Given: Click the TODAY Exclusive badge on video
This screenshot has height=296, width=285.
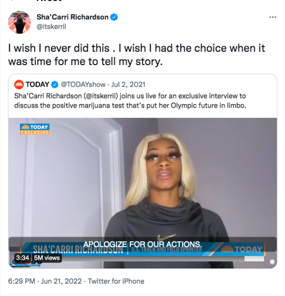Looking at the screenshot, I should [x=35, y=129].
